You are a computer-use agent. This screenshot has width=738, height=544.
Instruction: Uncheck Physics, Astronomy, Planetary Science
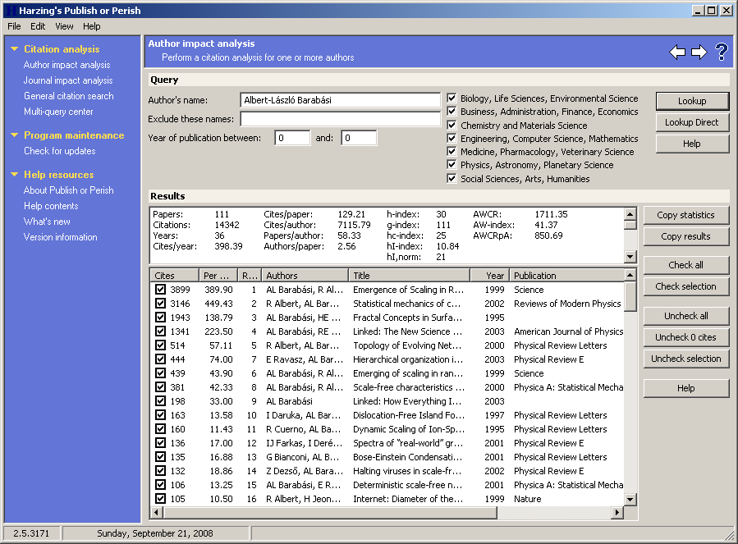pos(452,165)
